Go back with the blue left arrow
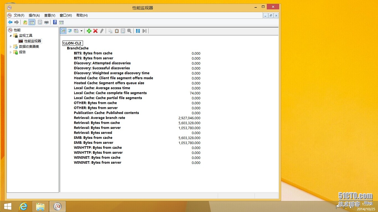This screenshot has height=212, width=378. click(10, 22)
